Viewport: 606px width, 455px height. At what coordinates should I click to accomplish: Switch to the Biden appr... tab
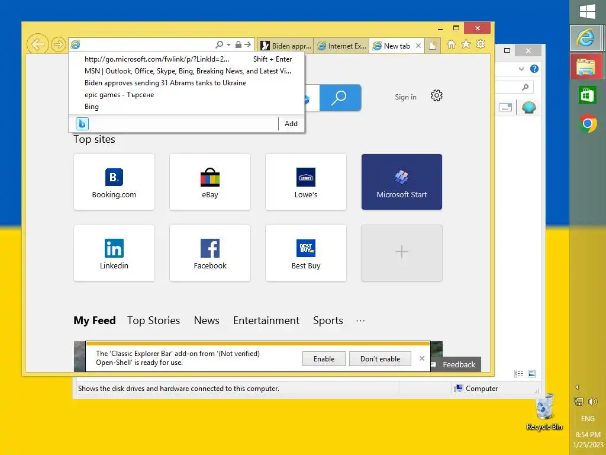coord(286,46)
